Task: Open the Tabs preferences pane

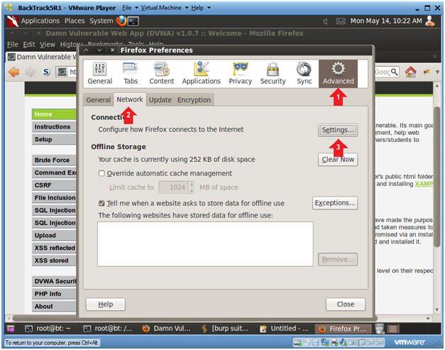Action: [x=131, y=74]
